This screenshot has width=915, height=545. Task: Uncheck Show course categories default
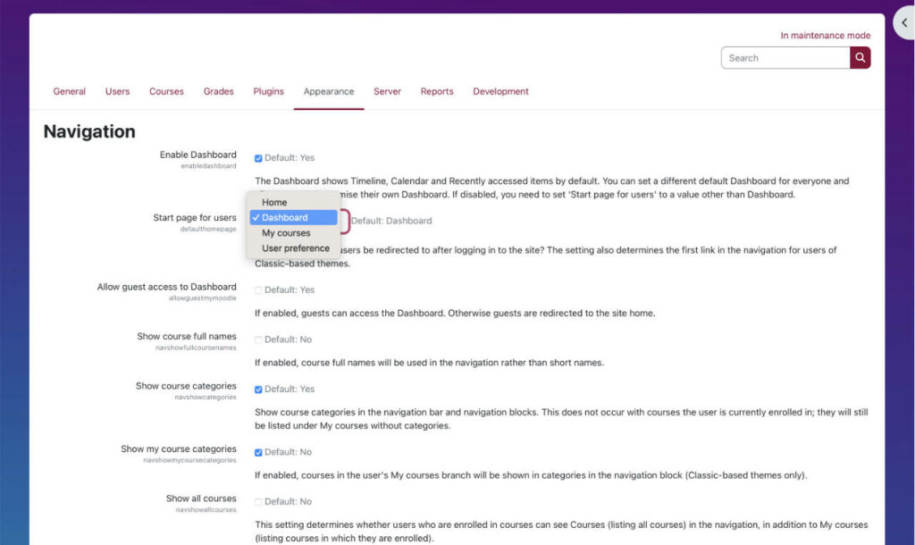pos(258,390)
